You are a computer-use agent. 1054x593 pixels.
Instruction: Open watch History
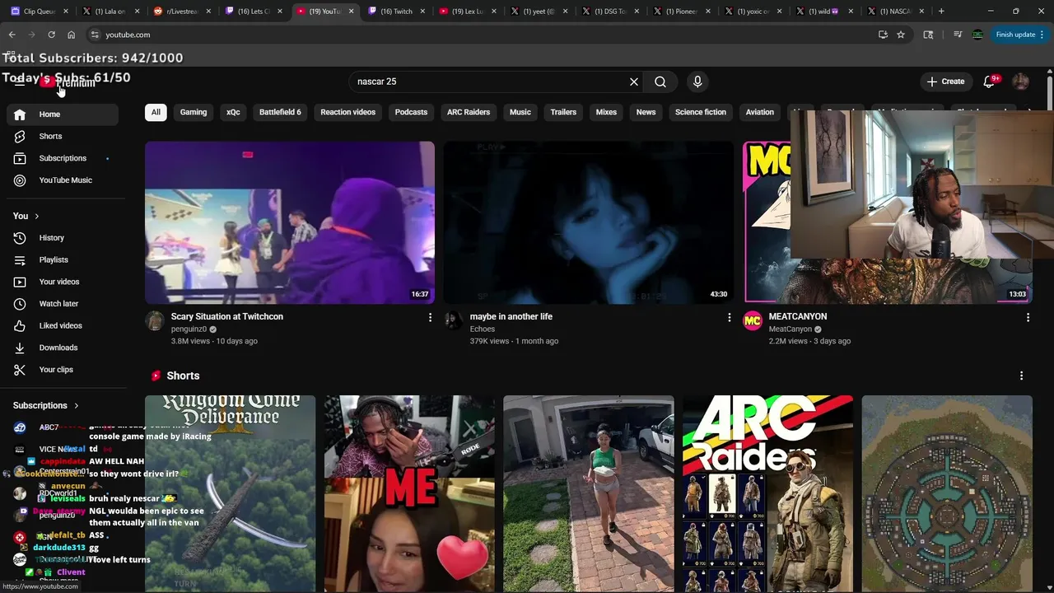tap(63, 238)
